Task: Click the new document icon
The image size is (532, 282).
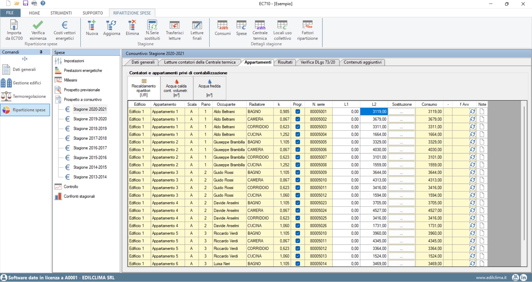Action: coord(8,3)
